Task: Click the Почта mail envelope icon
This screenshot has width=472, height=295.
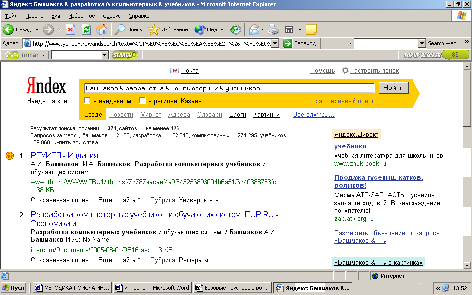Action: point(174,70)
